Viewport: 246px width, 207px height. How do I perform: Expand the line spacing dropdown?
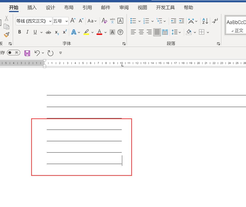(180, 32)
